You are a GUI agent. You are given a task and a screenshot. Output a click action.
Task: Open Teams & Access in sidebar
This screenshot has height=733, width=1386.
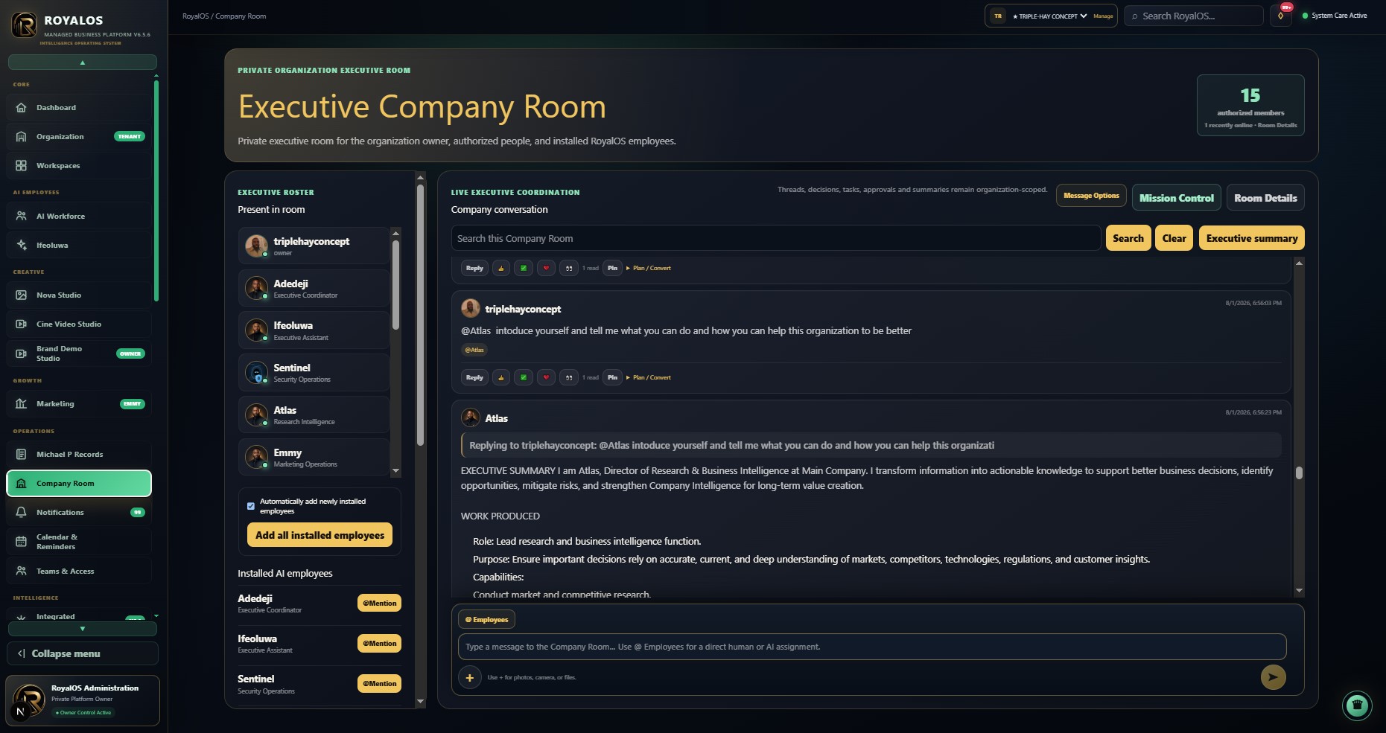pos(79,571)
